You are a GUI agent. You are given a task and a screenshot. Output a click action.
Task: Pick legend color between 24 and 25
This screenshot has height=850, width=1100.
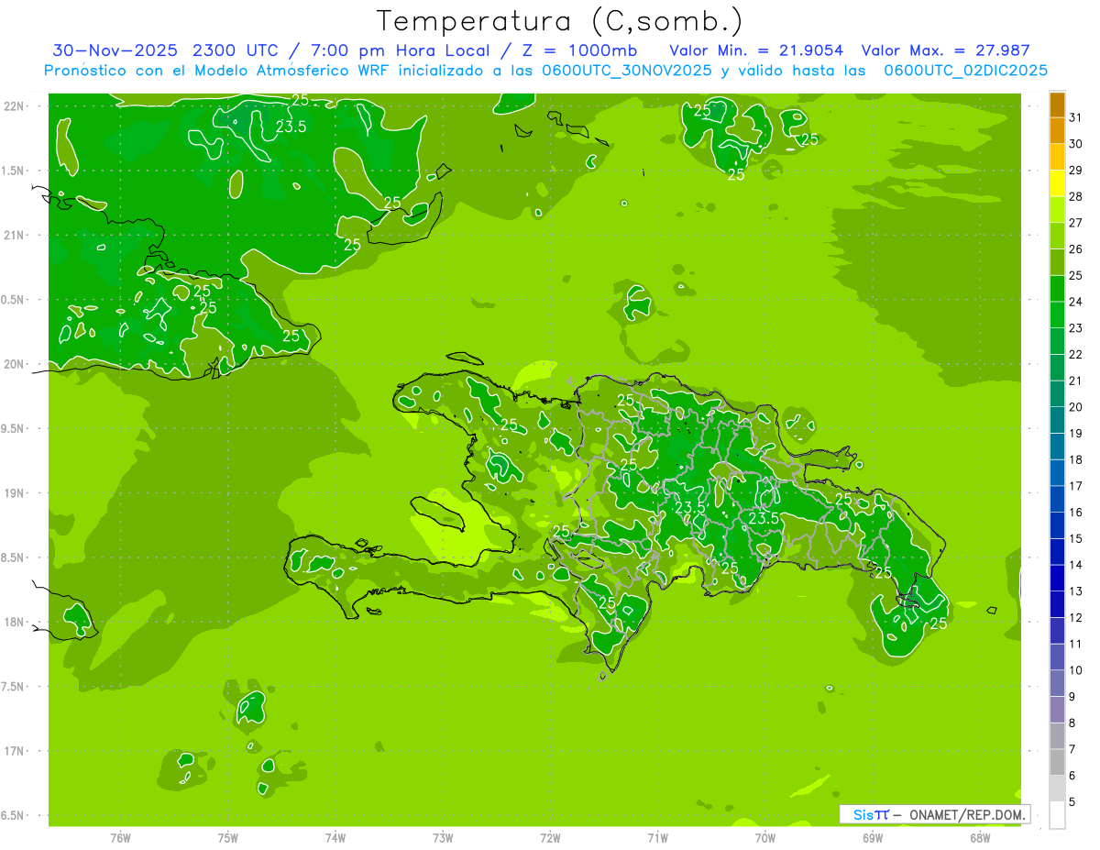coord(1057,289)
